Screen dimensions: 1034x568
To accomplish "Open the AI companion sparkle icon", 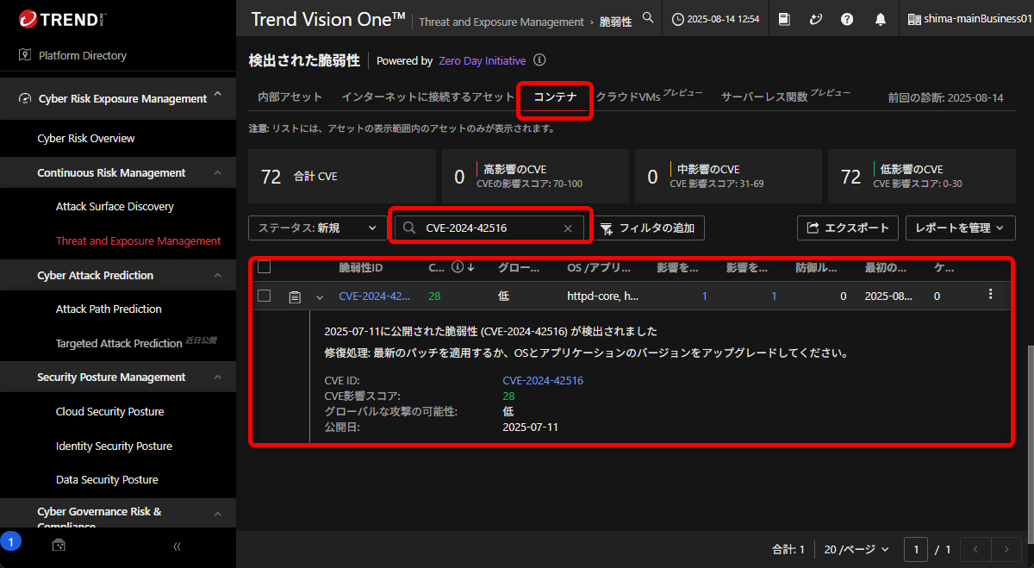I will (817, 19).
